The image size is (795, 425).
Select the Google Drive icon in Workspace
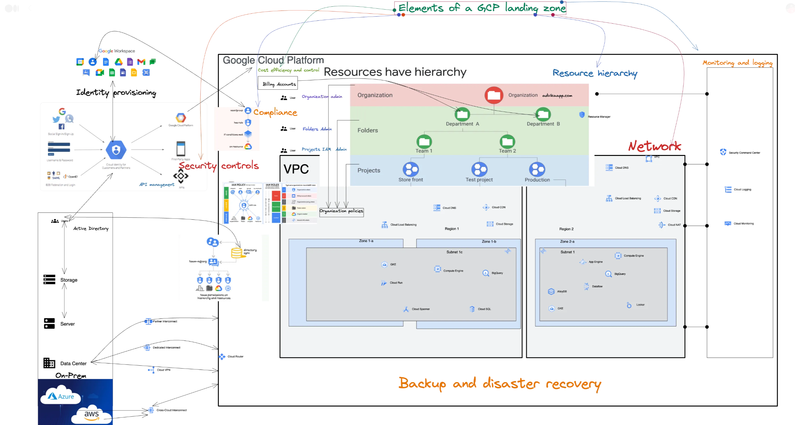point(119,62)
